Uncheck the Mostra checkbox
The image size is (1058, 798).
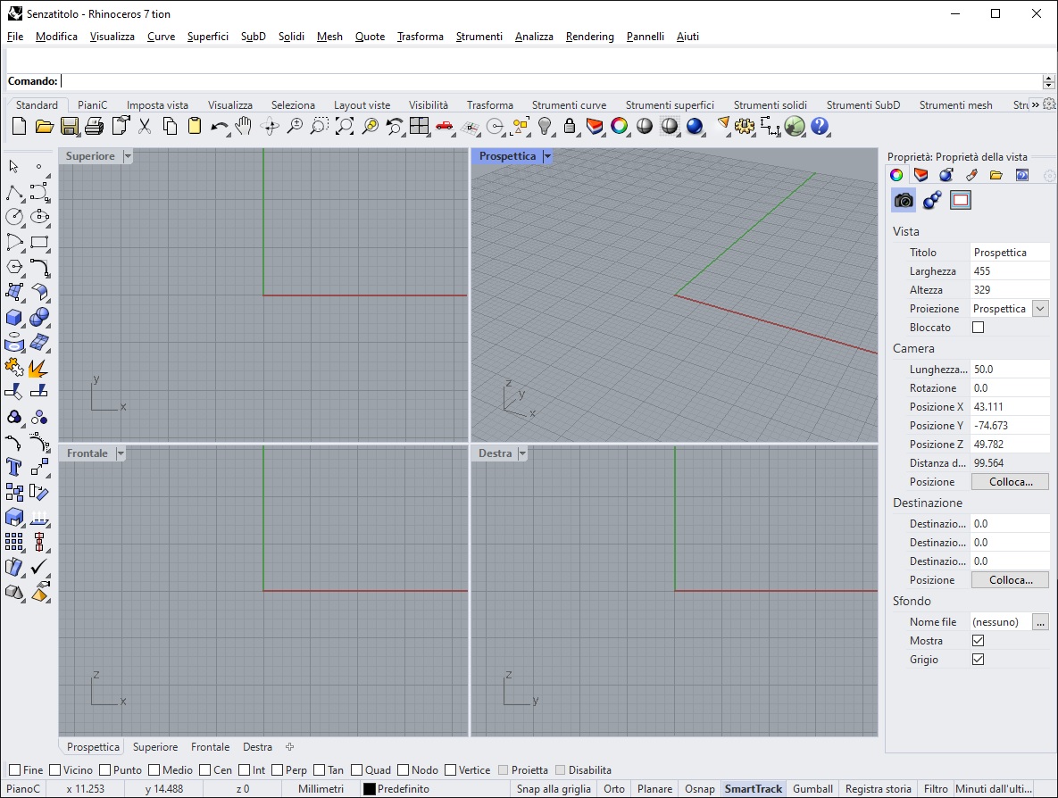[x=978, y=640]
